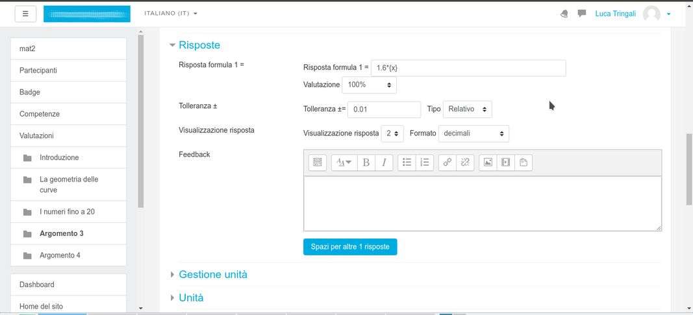The width and height of the screenshot is (693, 315).
Task: Click the page scrollbar thumb on right
Action: (689, 169)
